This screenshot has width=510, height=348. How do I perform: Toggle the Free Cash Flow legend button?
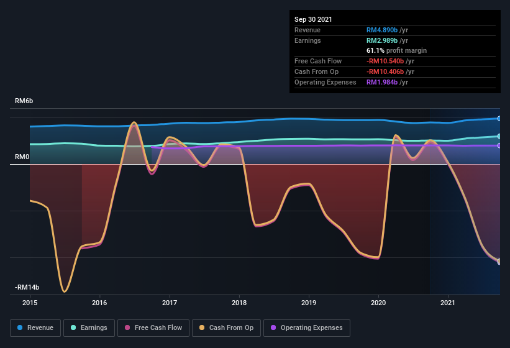[x=153, y=328]
